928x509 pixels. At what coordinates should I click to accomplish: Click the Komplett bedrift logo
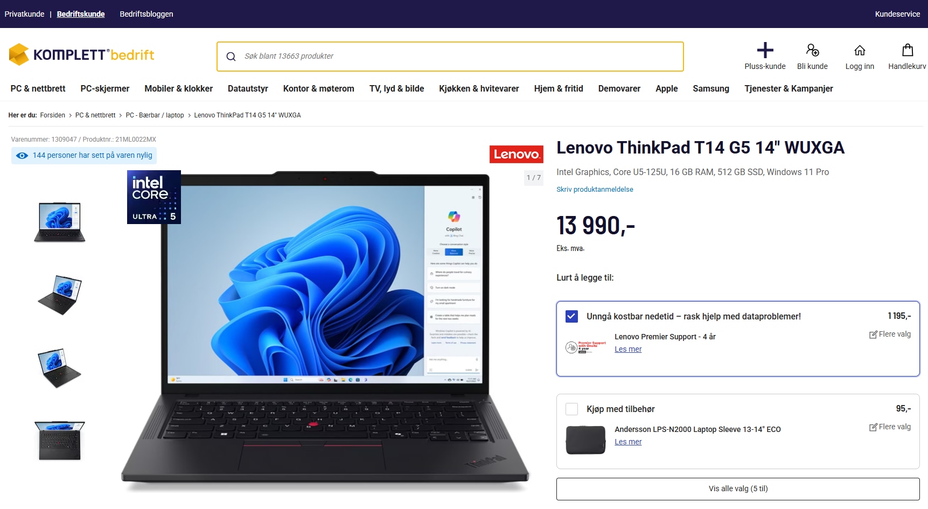pos(81,54)
